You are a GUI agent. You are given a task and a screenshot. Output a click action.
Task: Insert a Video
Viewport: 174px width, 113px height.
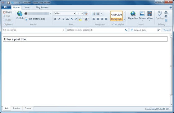tap(149, 16)
